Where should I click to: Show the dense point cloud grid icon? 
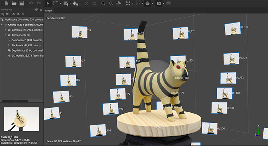click(138, 3)
